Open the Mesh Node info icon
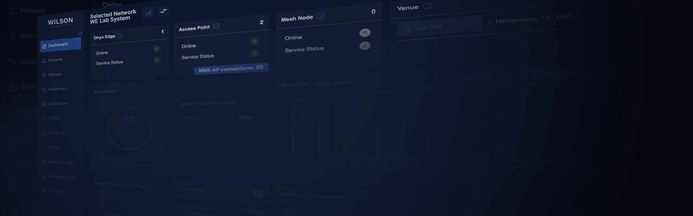Image resolution: width=693 pixels, height=216 pixels. point(321,16)
